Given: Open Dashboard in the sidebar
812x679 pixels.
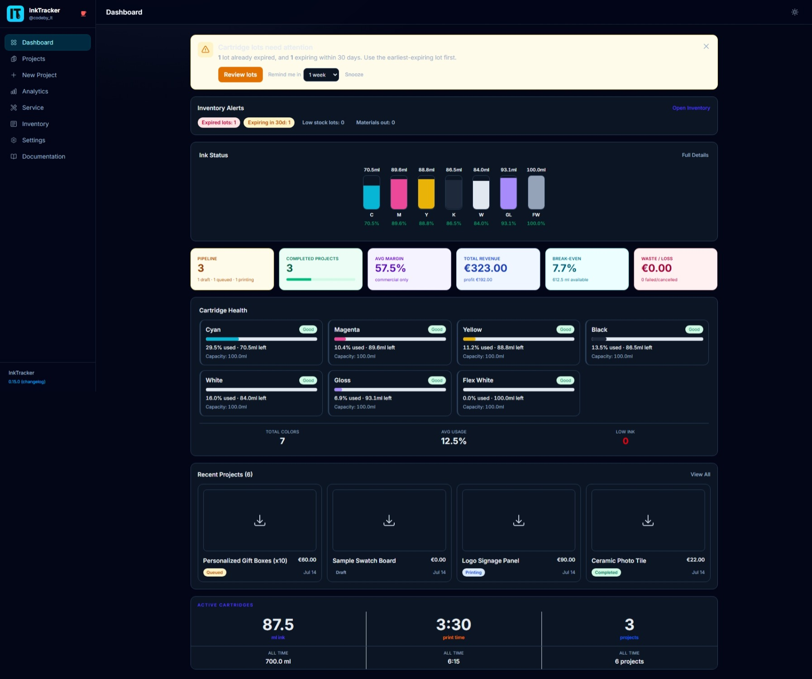Looking at the screenshot, I should [x=48, y=43].
